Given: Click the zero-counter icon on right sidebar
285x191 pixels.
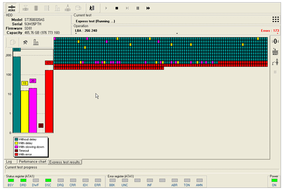Looking at the screenshot, I should [x=275, y=41].
